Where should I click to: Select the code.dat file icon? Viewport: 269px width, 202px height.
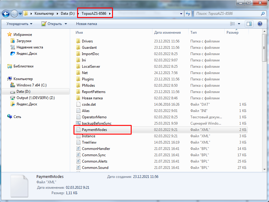78,104
